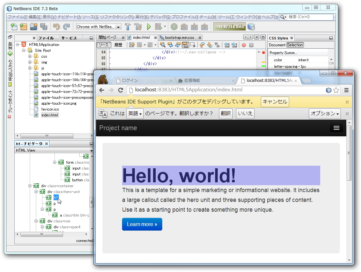This screenshot has width=361, height=272.
Task: Click Save All icon in NetBeans toolbar
Action: pos(43,27)
